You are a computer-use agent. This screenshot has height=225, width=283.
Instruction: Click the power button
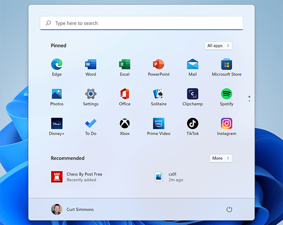pos(229,209)
